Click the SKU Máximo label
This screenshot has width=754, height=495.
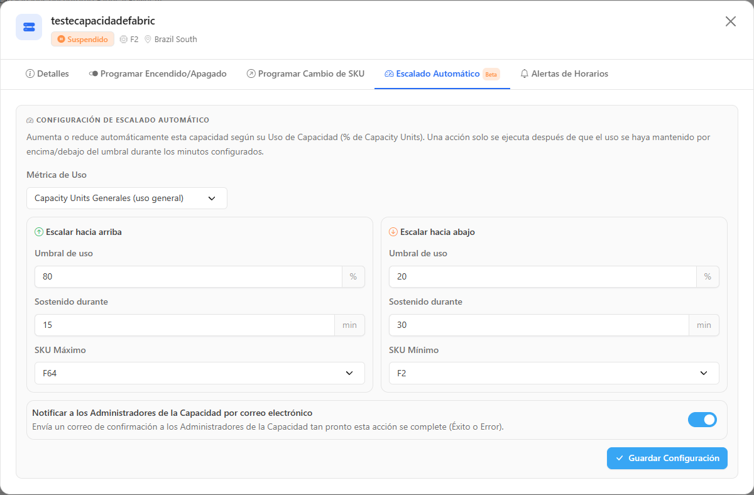click(60, 350)
